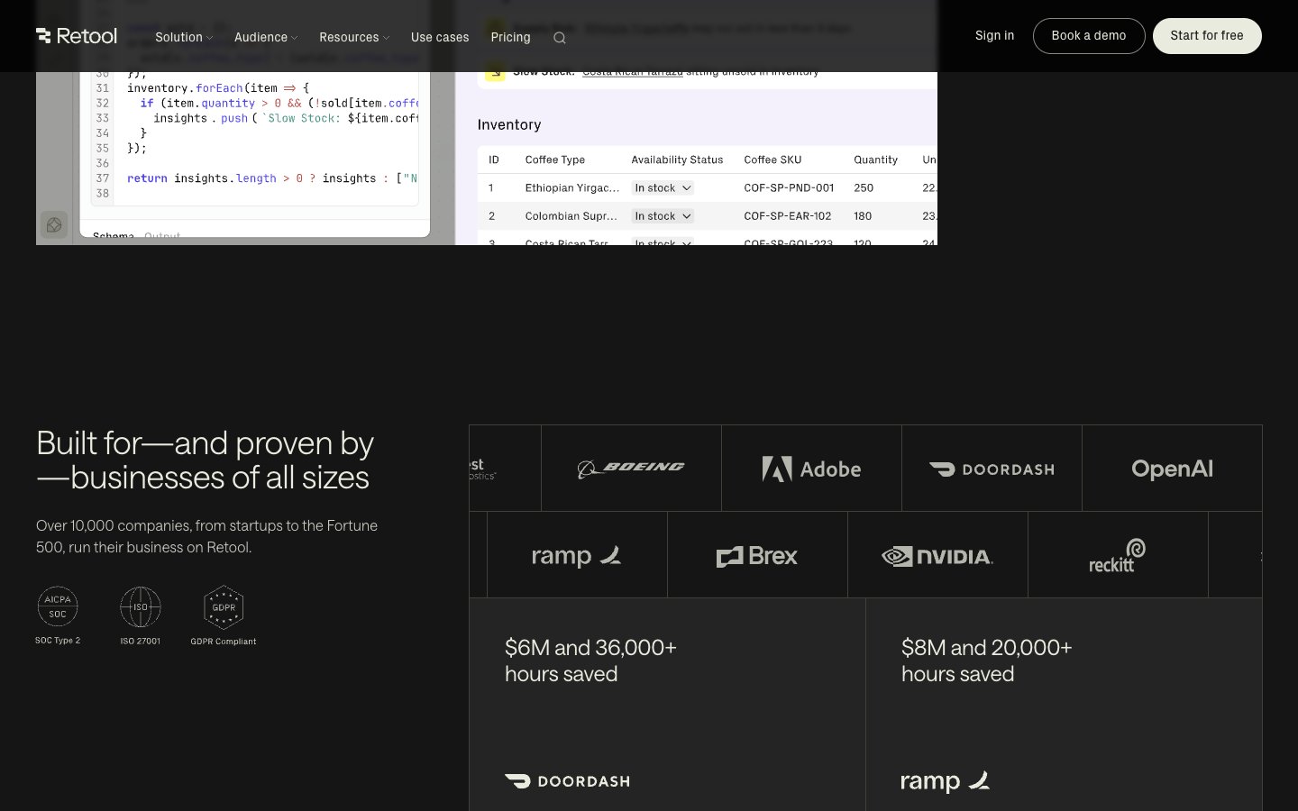The height and width of the screenshot is (811, 1298).
Task: Select the Boeing logo tile
Action: [x=631, y=469]
